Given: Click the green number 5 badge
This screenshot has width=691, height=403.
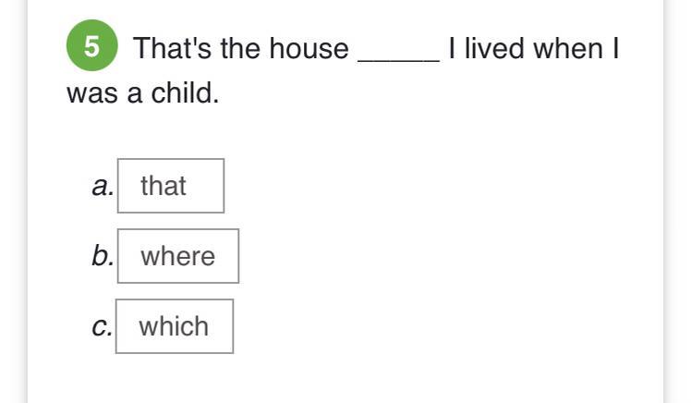Looking at the screenshot, I should coord(92,47).
